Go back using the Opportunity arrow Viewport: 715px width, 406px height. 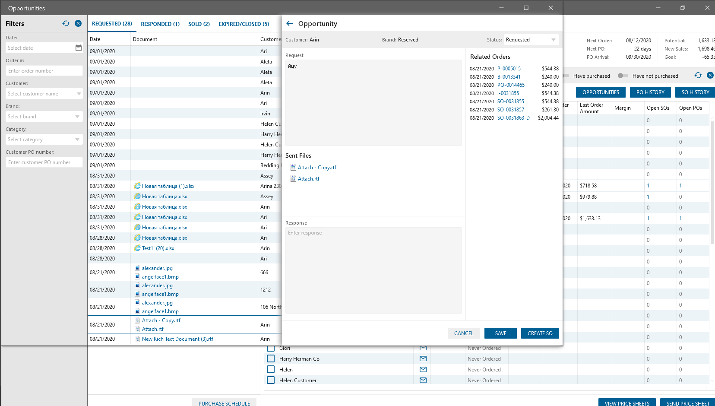pyautogui.click(x=290, y=24)
